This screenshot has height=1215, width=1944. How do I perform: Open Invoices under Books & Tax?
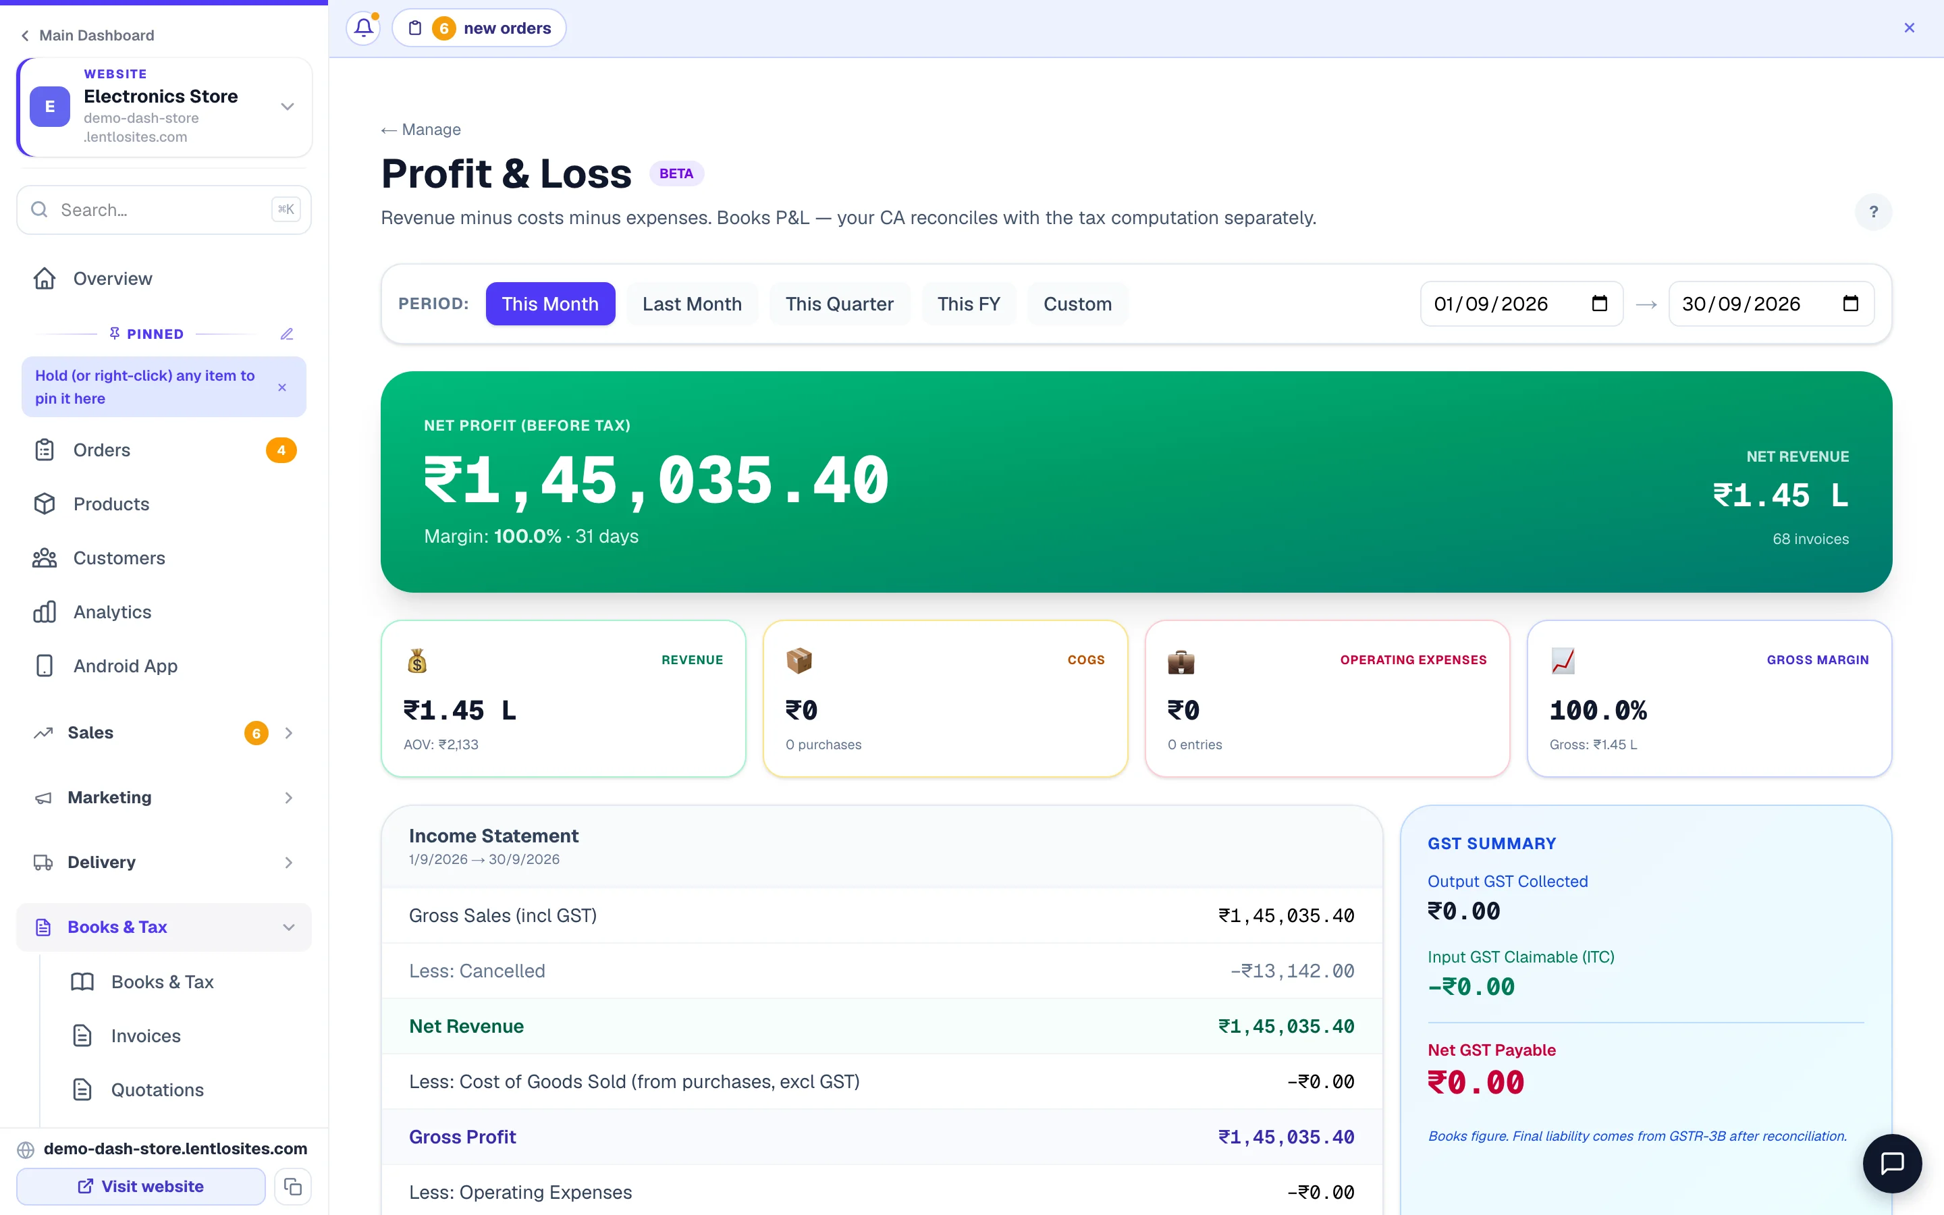182,1036
